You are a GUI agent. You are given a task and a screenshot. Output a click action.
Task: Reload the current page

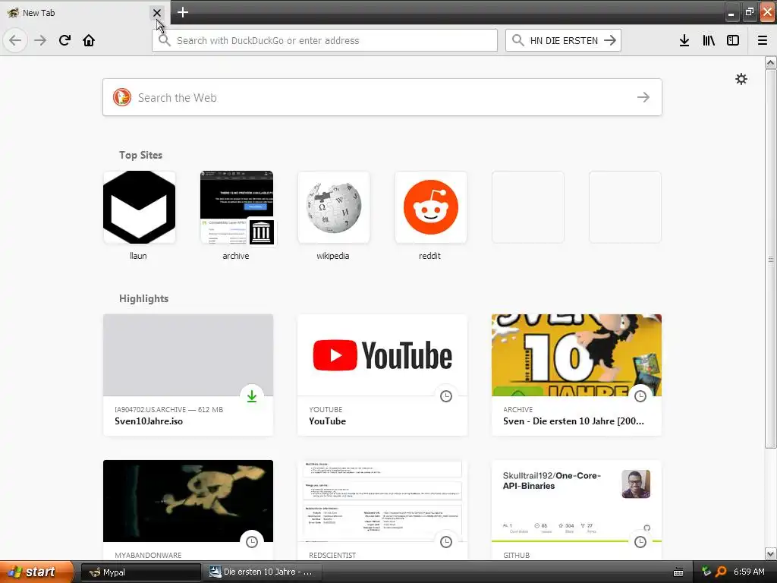[64, 40]
